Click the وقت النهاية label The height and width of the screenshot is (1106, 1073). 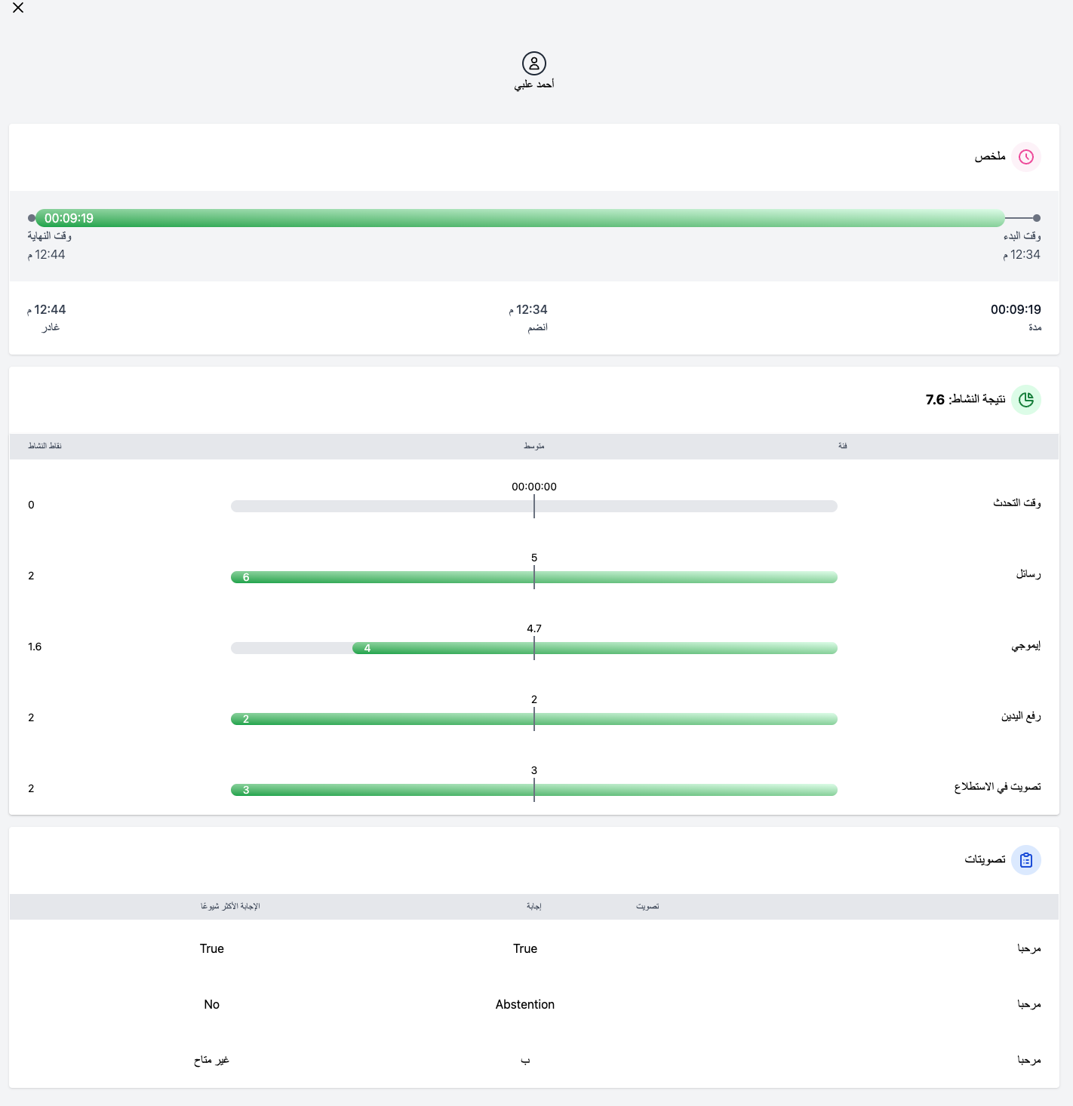pyautogui.click(x=50, y=236)
